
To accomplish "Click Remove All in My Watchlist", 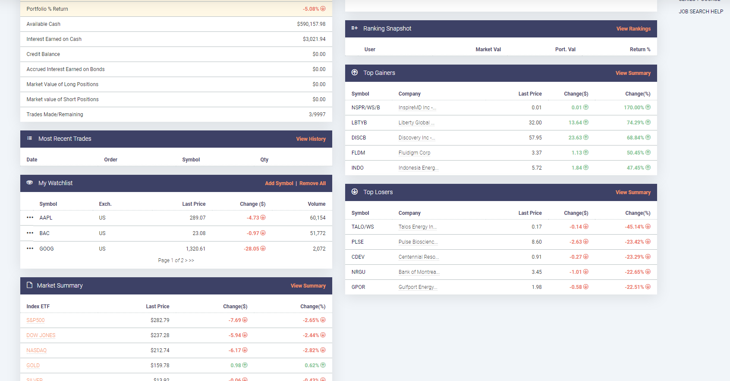I will click(x=312, y=183).
